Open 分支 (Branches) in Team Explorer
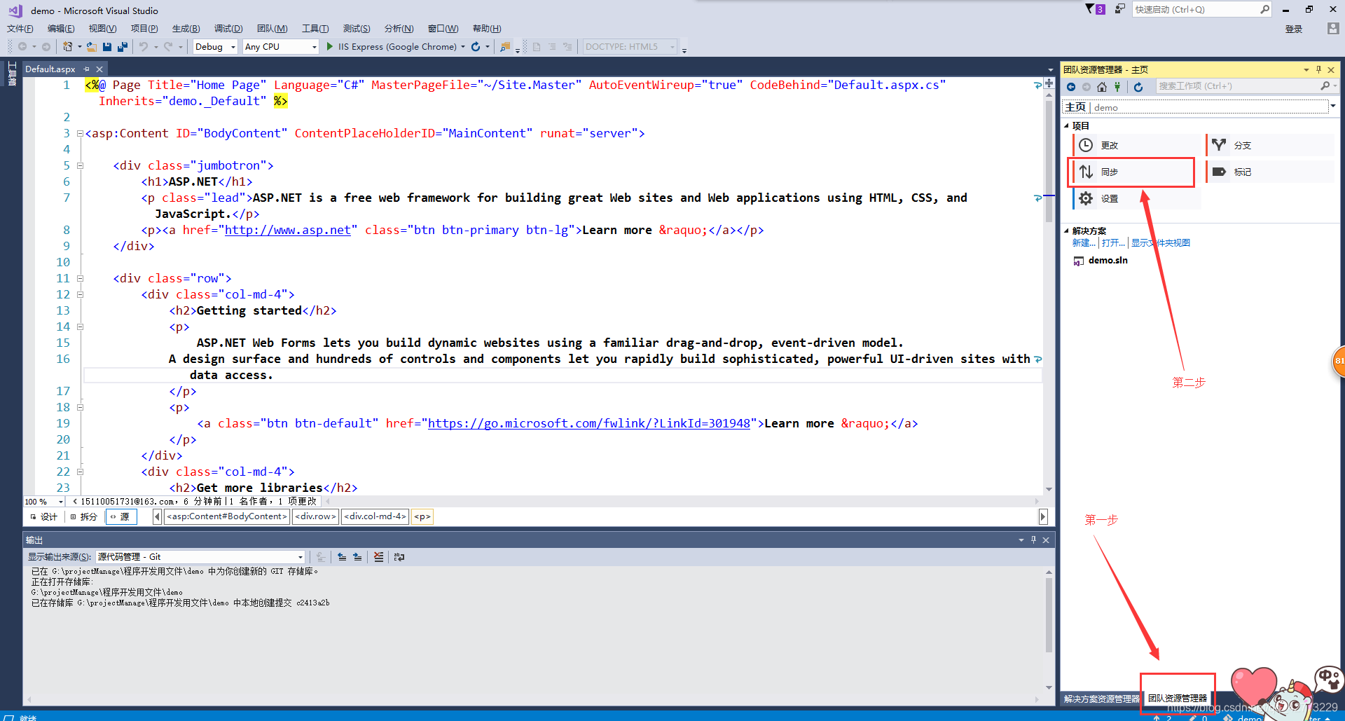 pyautogui.click(x=1270, y=145)
